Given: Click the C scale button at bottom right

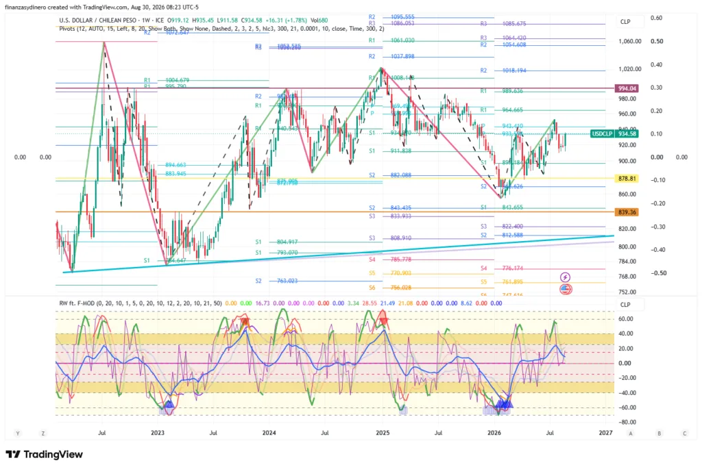Looking at the screenshot, I should (x=684, y=433).
